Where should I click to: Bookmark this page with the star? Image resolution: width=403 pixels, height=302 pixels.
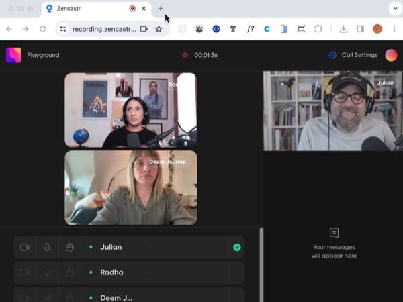tap(159, 29)
